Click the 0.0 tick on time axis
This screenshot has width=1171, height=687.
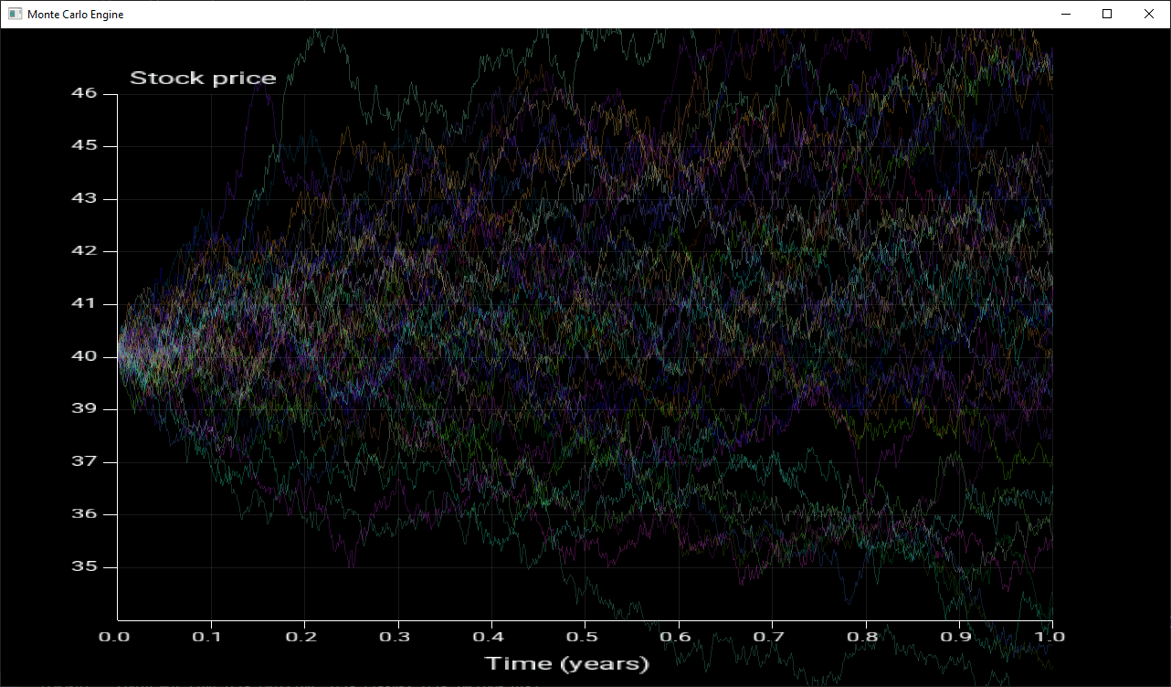pyautogui.click(x=117, y=635)
